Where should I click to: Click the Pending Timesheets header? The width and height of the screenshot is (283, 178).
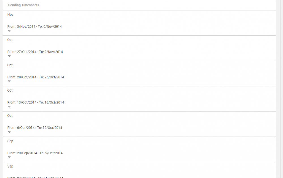coord(24,5)
